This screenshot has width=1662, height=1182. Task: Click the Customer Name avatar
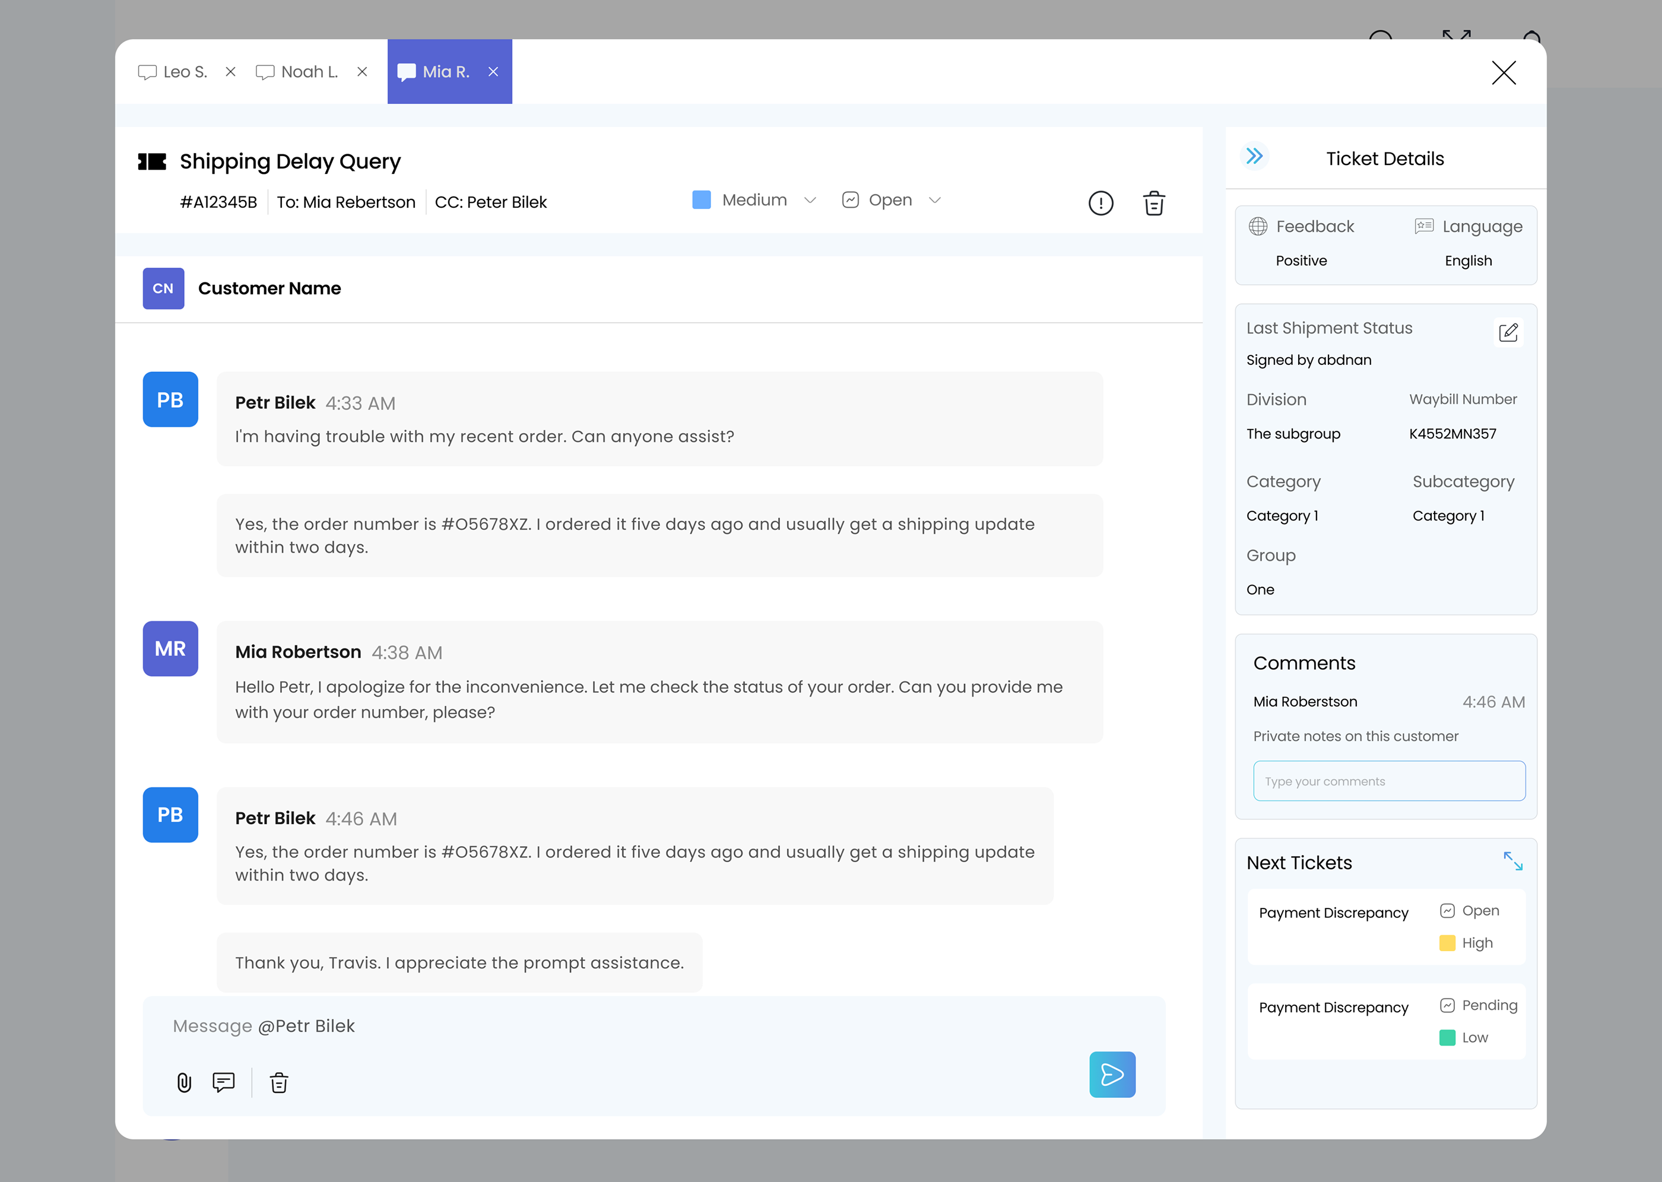click(x=162, y=288)
